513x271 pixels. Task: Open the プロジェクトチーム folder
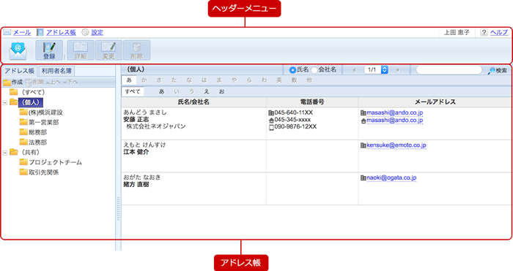55,162
